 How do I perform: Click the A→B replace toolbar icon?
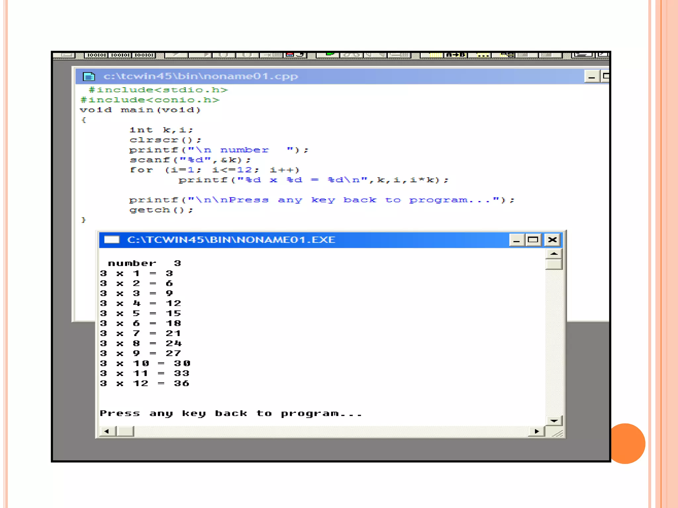[456, 55]
